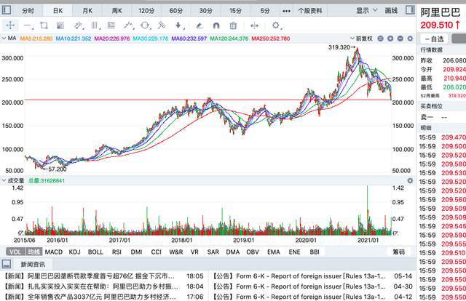Open the Form 6-K announcement dated 05-14
Screen dimensions: 466x301
pyautogui.click(x=312, y=276)
